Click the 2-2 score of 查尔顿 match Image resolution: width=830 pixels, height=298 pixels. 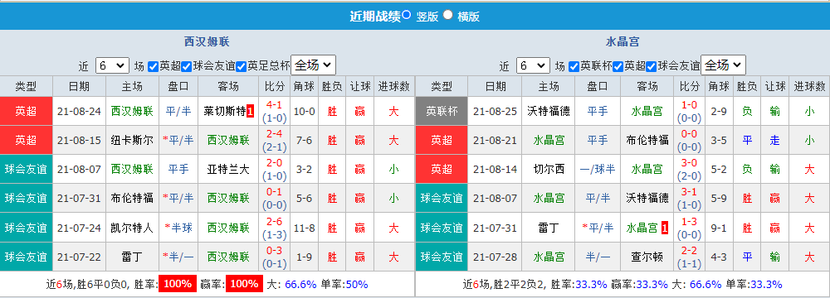(x=689, y=252)
